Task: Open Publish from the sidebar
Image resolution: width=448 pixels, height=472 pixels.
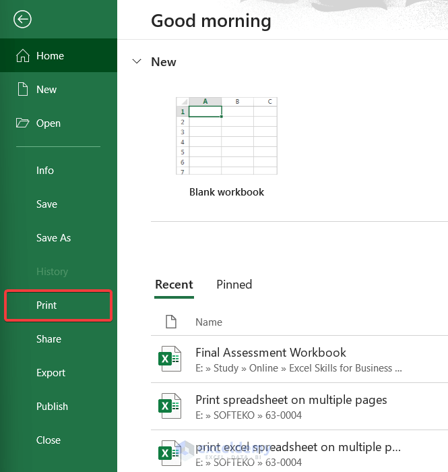Action: (x=52, y=407)
